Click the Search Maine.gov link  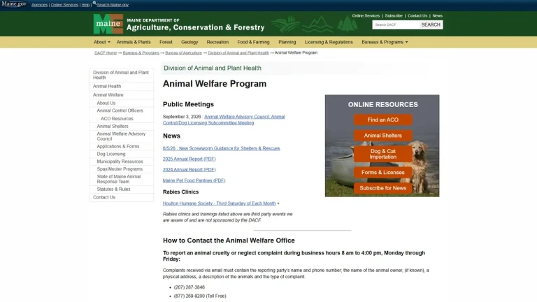[113, 5]
